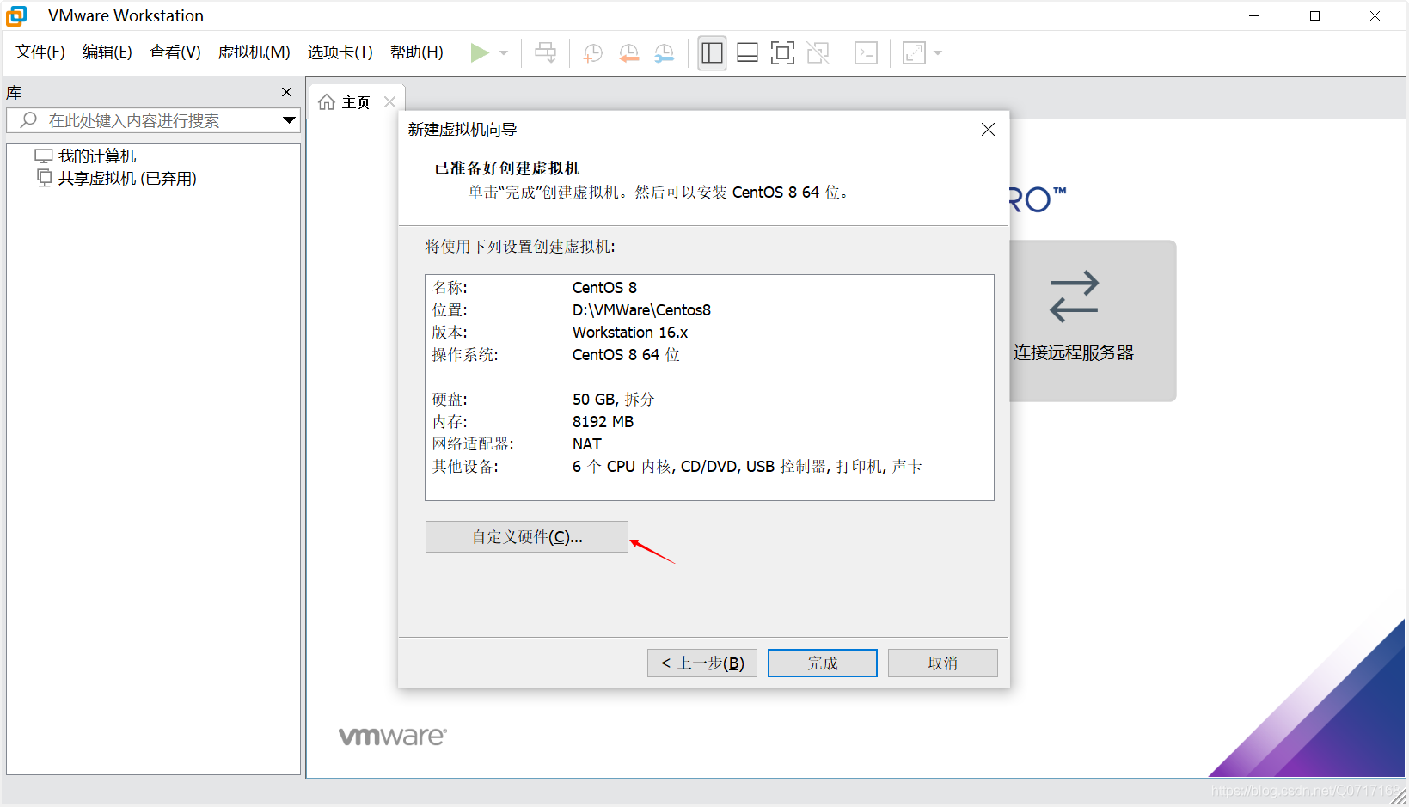
Task: Open snapshot manager toolbar icon
Action: coord(664,52)
